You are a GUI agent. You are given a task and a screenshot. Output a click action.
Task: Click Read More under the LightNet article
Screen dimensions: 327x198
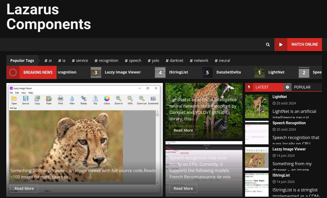(183, 130)
